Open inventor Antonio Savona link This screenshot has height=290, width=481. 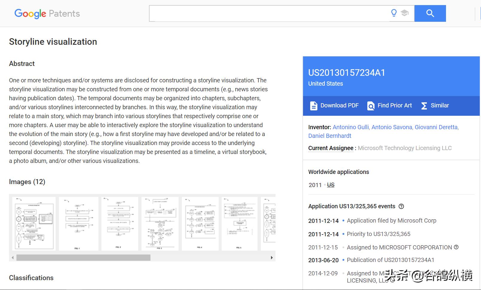pos(392,127)
